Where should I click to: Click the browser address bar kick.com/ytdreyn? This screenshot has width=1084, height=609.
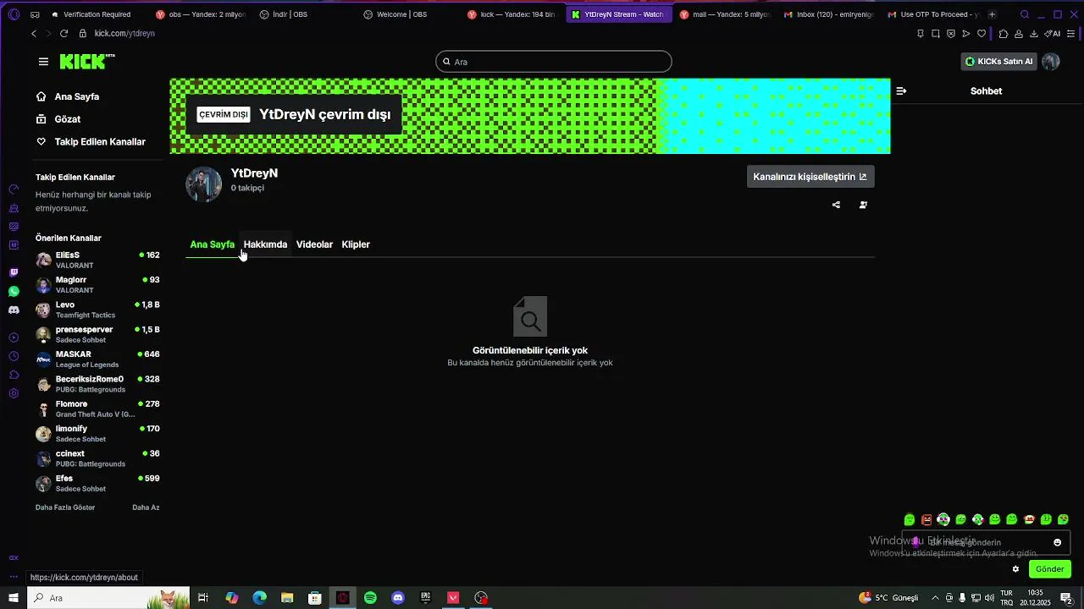point(124,33)
